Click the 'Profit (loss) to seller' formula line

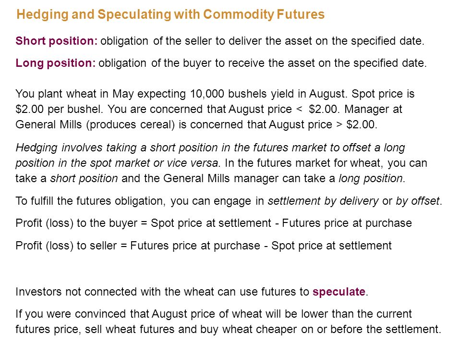tap(204, 246)
